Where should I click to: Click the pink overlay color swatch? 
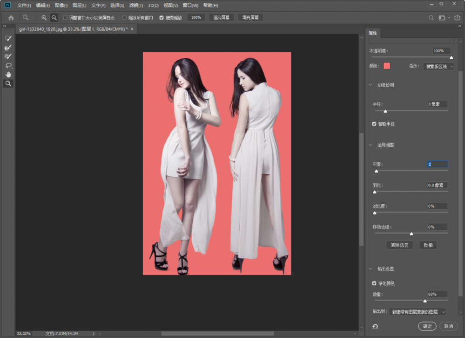[387, 66]
